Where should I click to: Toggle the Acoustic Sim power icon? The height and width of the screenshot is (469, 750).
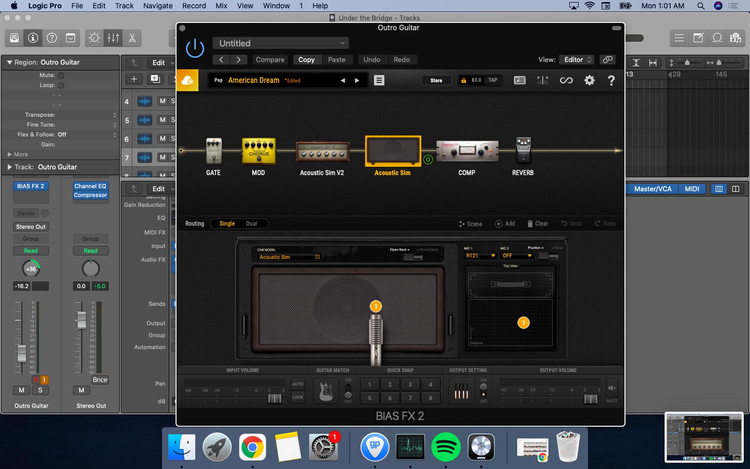pos(428,159)
